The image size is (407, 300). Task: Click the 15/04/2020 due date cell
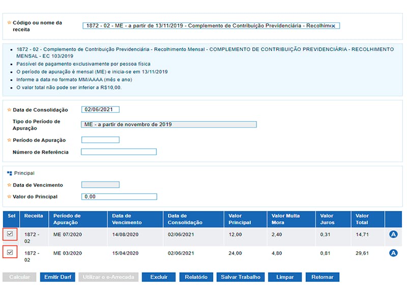click(125, 253)
